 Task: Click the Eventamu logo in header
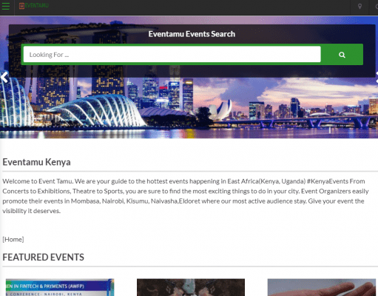(34, 6)
